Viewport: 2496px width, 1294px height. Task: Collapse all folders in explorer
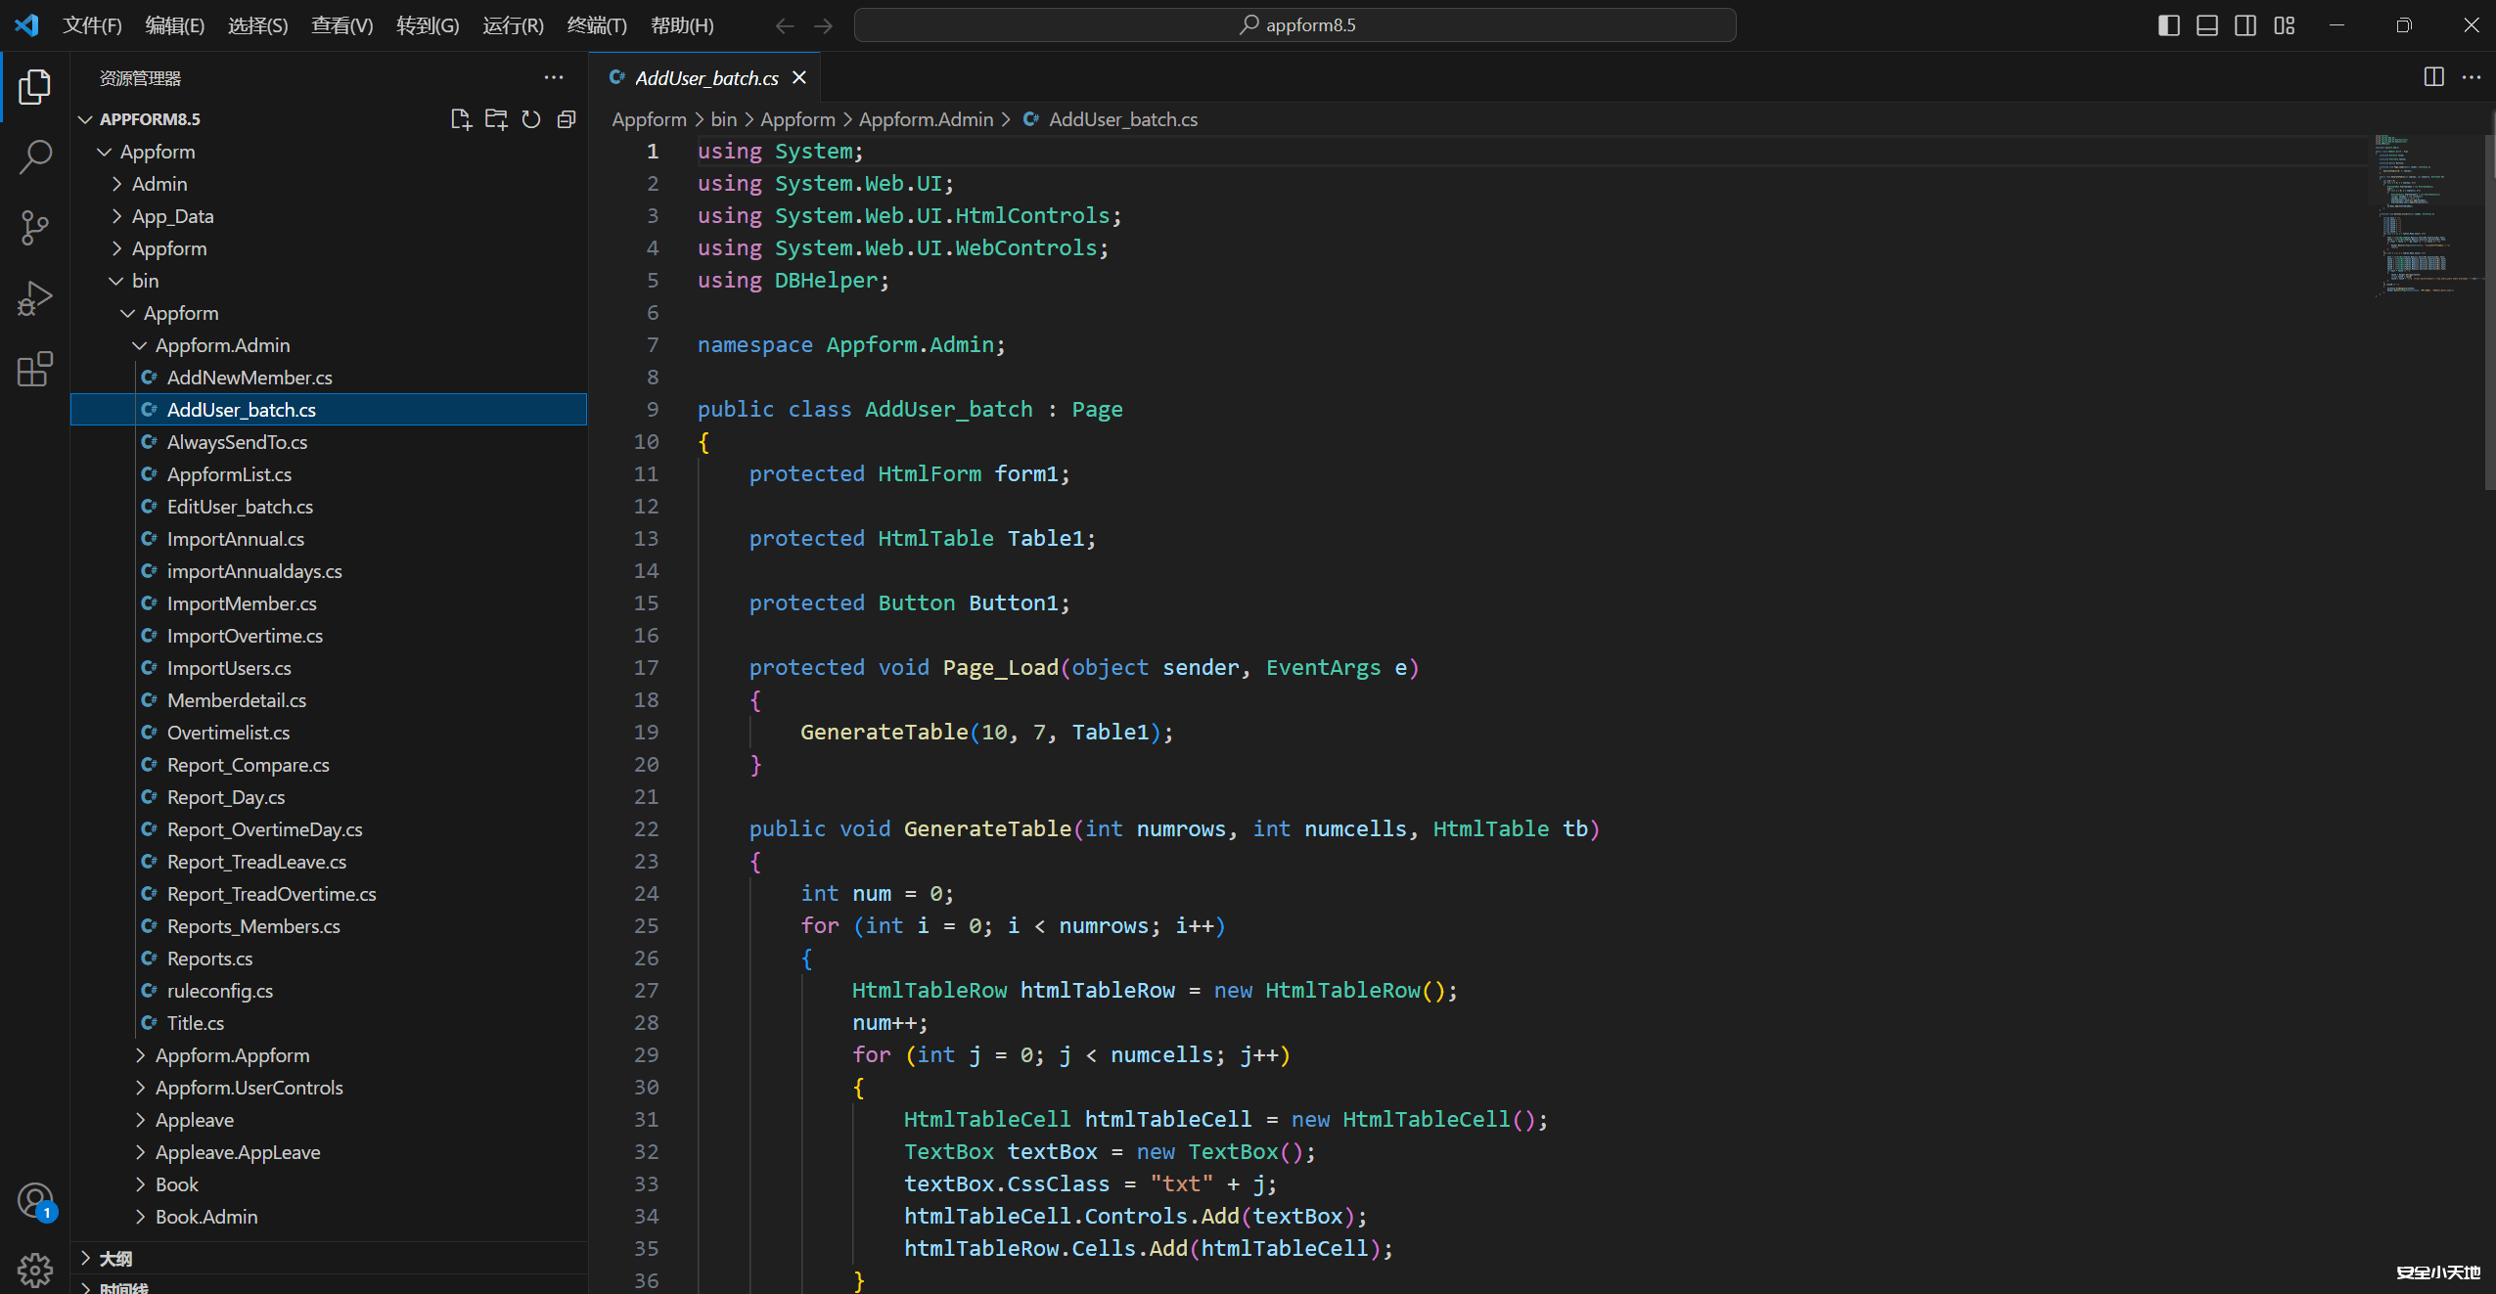[x=567, y=119]
